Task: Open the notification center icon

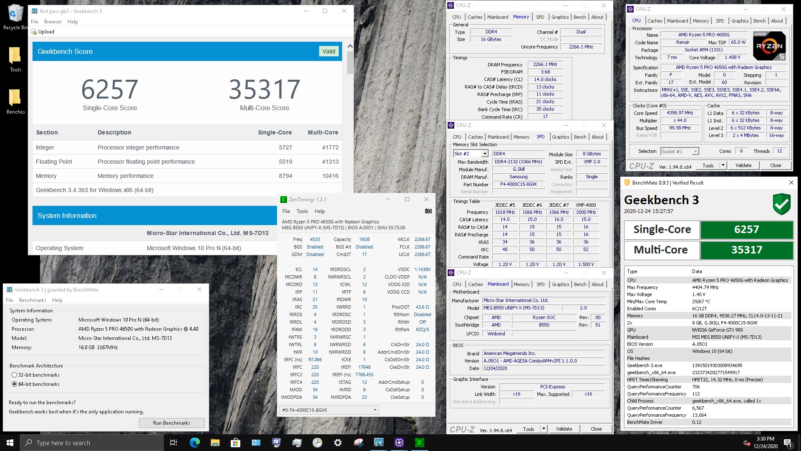Action: pyautogui.click(x=788, y=443)
